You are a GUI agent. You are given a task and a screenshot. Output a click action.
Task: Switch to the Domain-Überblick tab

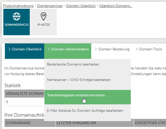(25, 49)
